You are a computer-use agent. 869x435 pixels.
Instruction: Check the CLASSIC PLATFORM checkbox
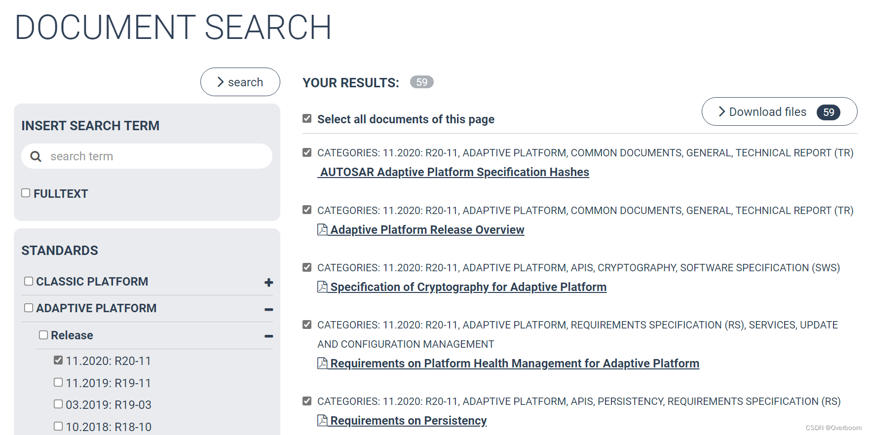(29, 281)
